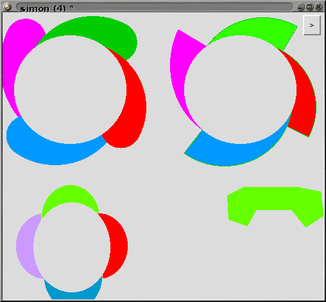326x302 pixels.
Task: Click the gray center of top-left circle
Action: point(70,89)
